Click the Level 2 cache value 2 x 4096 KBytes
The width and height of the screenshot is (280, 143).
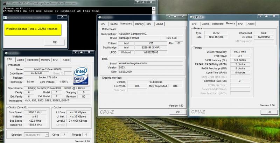pyautogui.click(x=78, y=121)
